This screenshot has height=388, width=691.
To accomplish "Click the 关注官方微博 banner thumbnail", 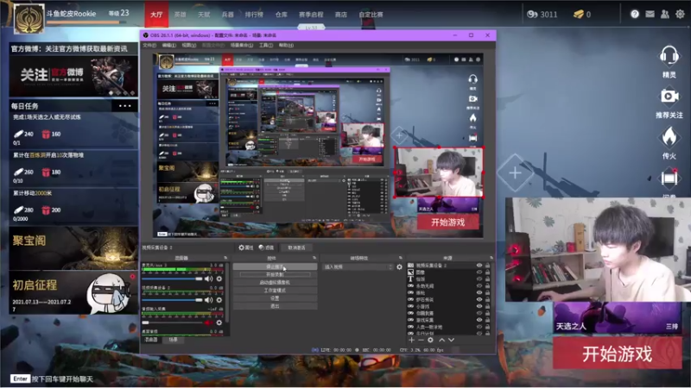I will click(73, 76).
